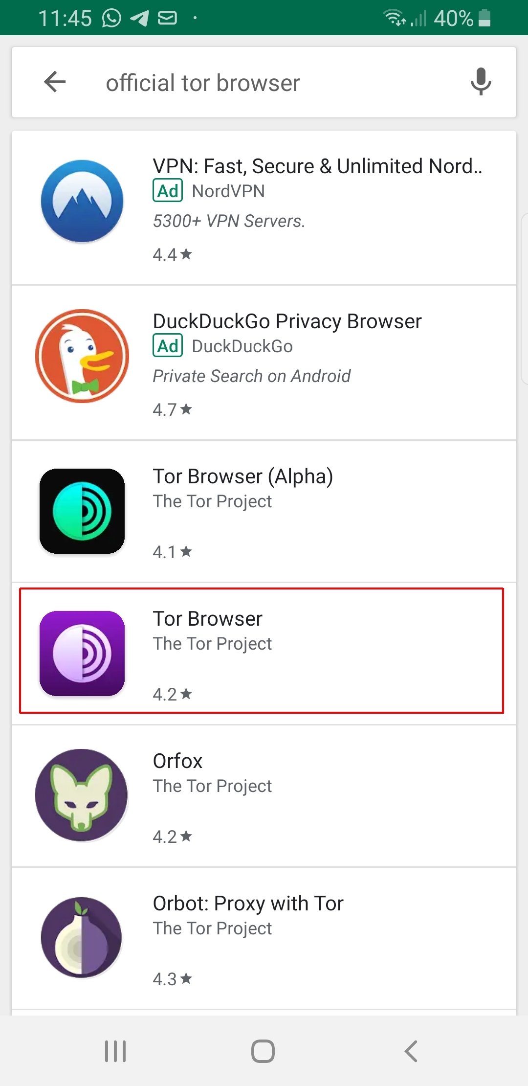Tap the Ad badge beside DuckDuckGo
Viewport: 528px width, 1086px height.
pyautogui.click(x=168, y=346)
